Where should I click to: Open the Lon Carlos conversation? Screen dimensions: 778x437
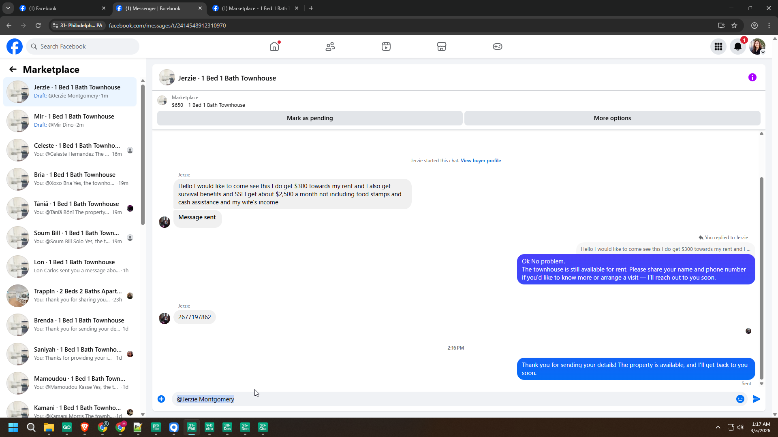[70, 266]
